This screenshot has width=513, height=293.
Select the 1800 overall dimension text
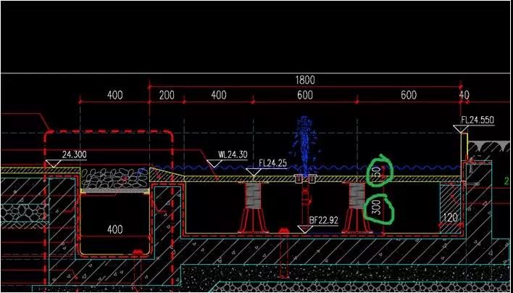(x=304, y=80)
